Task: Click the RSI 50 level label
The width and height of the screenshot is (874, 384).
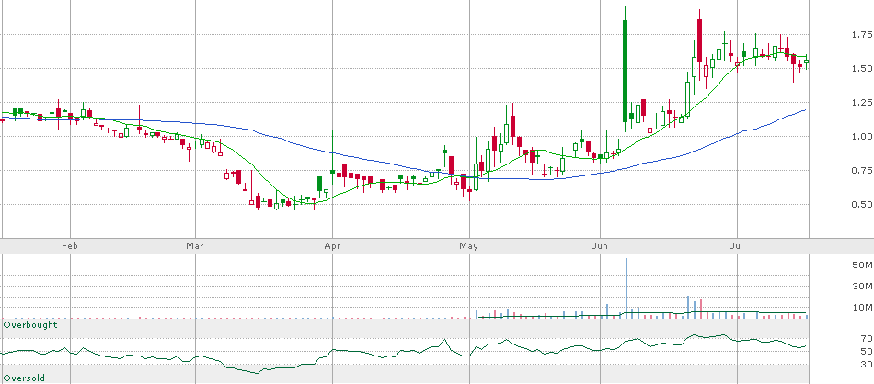Action: point(866,351)
